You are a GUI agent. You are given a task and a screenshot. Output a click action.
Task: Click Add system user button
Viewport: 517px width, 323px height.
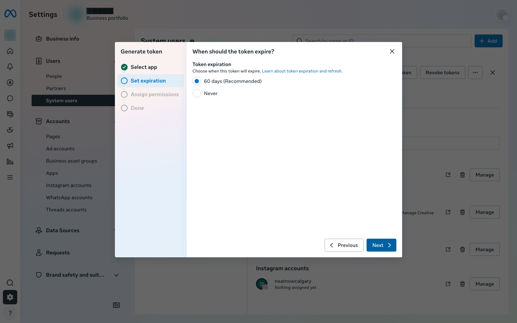489,41
